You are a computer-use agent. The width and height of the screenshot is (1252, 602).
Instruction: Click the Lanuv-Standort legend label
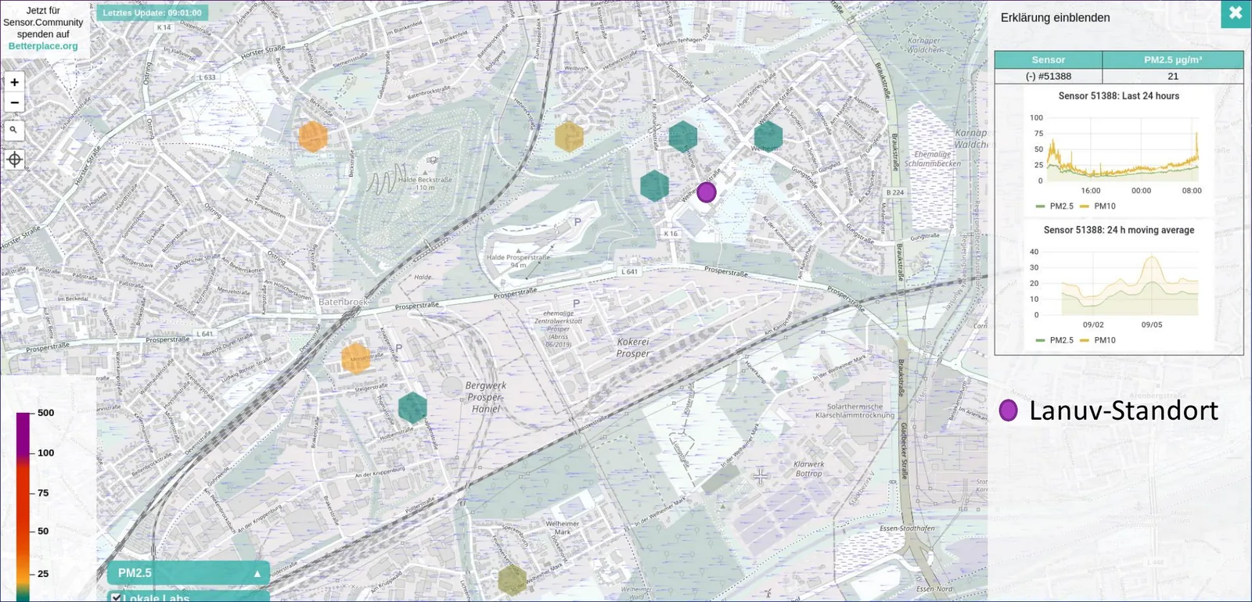tap(1124, 410)
